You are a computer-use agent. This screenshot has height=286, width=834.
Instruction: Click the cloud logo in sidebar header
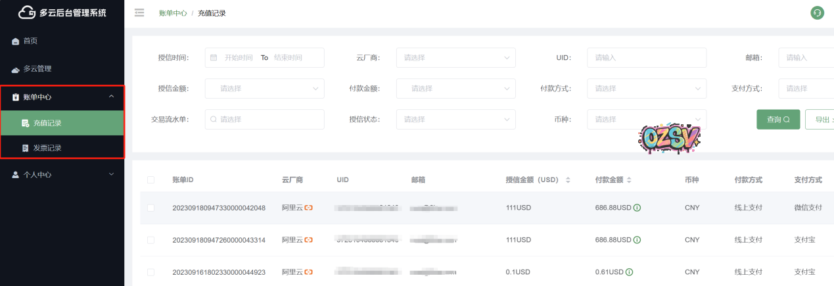pos(27,12)
